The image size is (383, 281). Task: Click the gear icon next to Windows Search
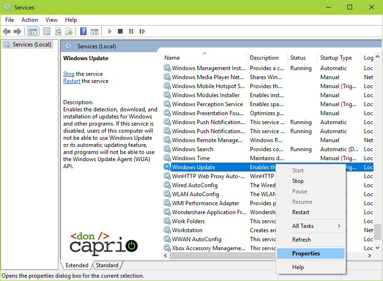(x=167, y=149)
